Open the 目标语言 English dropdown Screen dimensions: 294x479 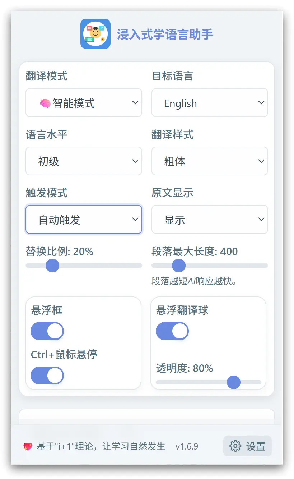[210, 103]
